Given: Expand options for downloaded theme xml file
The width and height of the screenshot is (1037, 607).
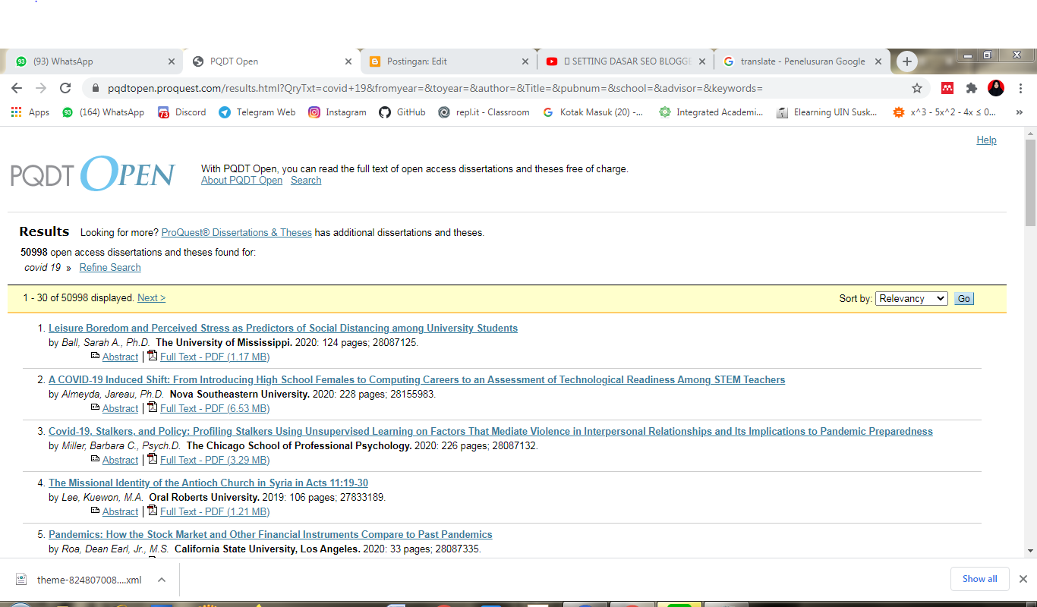Looking at the screenshot, I should tap(162, 580).
